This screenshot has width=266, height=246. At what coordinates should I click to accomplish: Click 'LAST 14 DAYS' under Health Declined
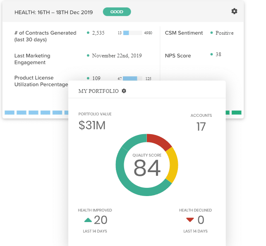click(195, 231)
